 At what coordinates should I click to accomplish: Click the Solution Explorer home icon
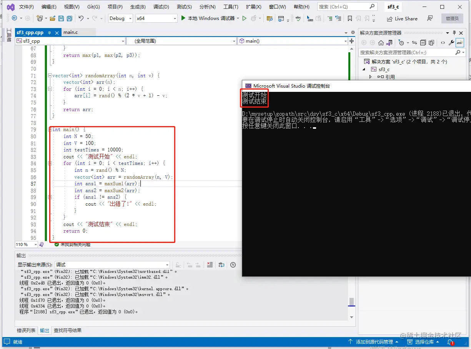click(381, 43)
